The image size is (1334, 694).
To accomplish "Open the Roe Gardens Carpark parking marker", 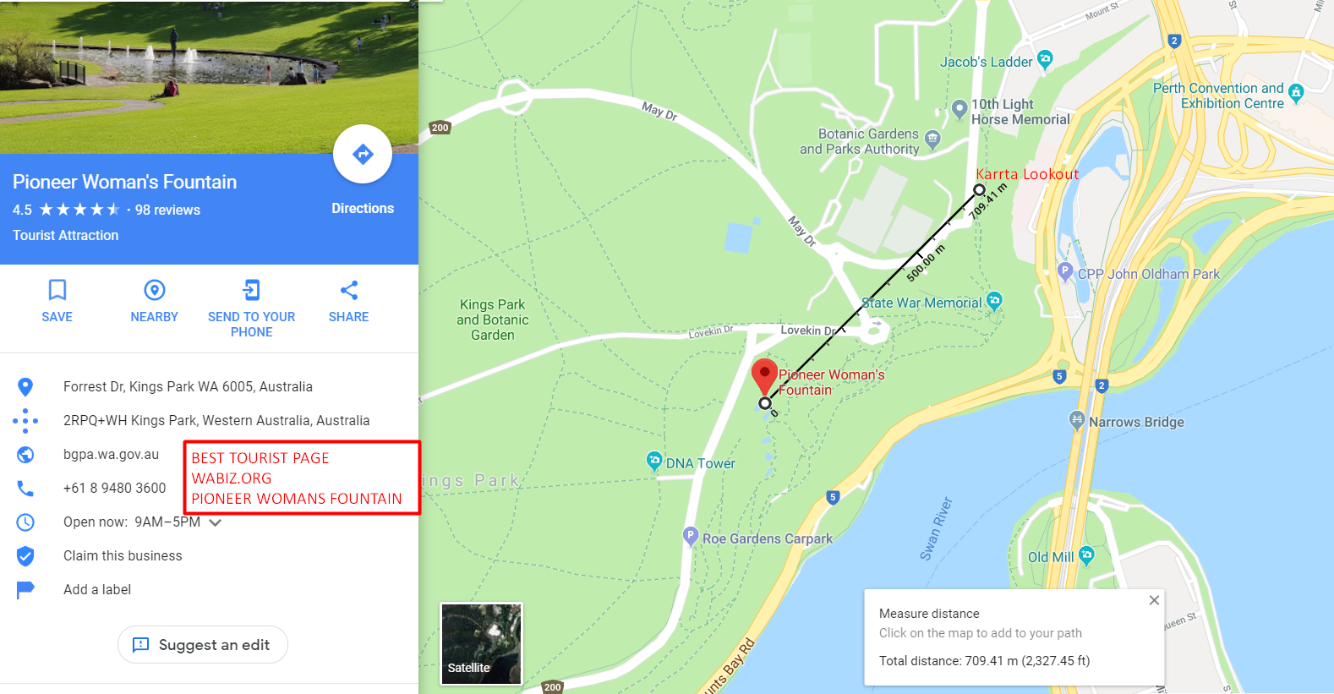I will pyautogui.click(x=691, y=536).
